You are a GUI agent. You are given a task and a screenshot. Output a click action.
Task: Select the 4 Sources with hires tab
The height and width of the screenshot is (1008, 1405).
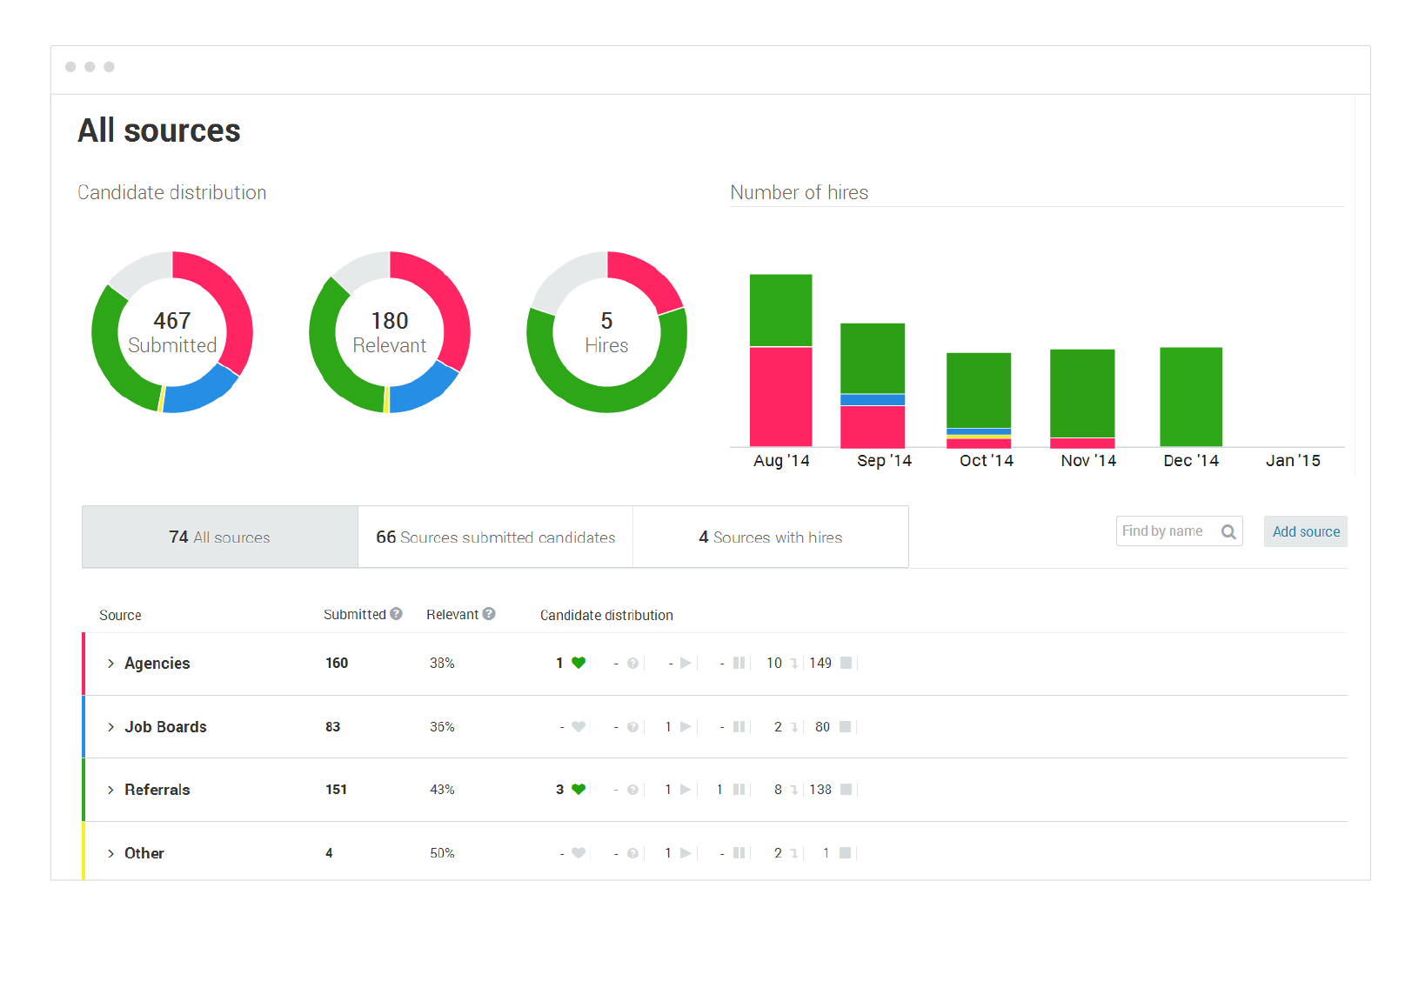[x=770, y=537]
